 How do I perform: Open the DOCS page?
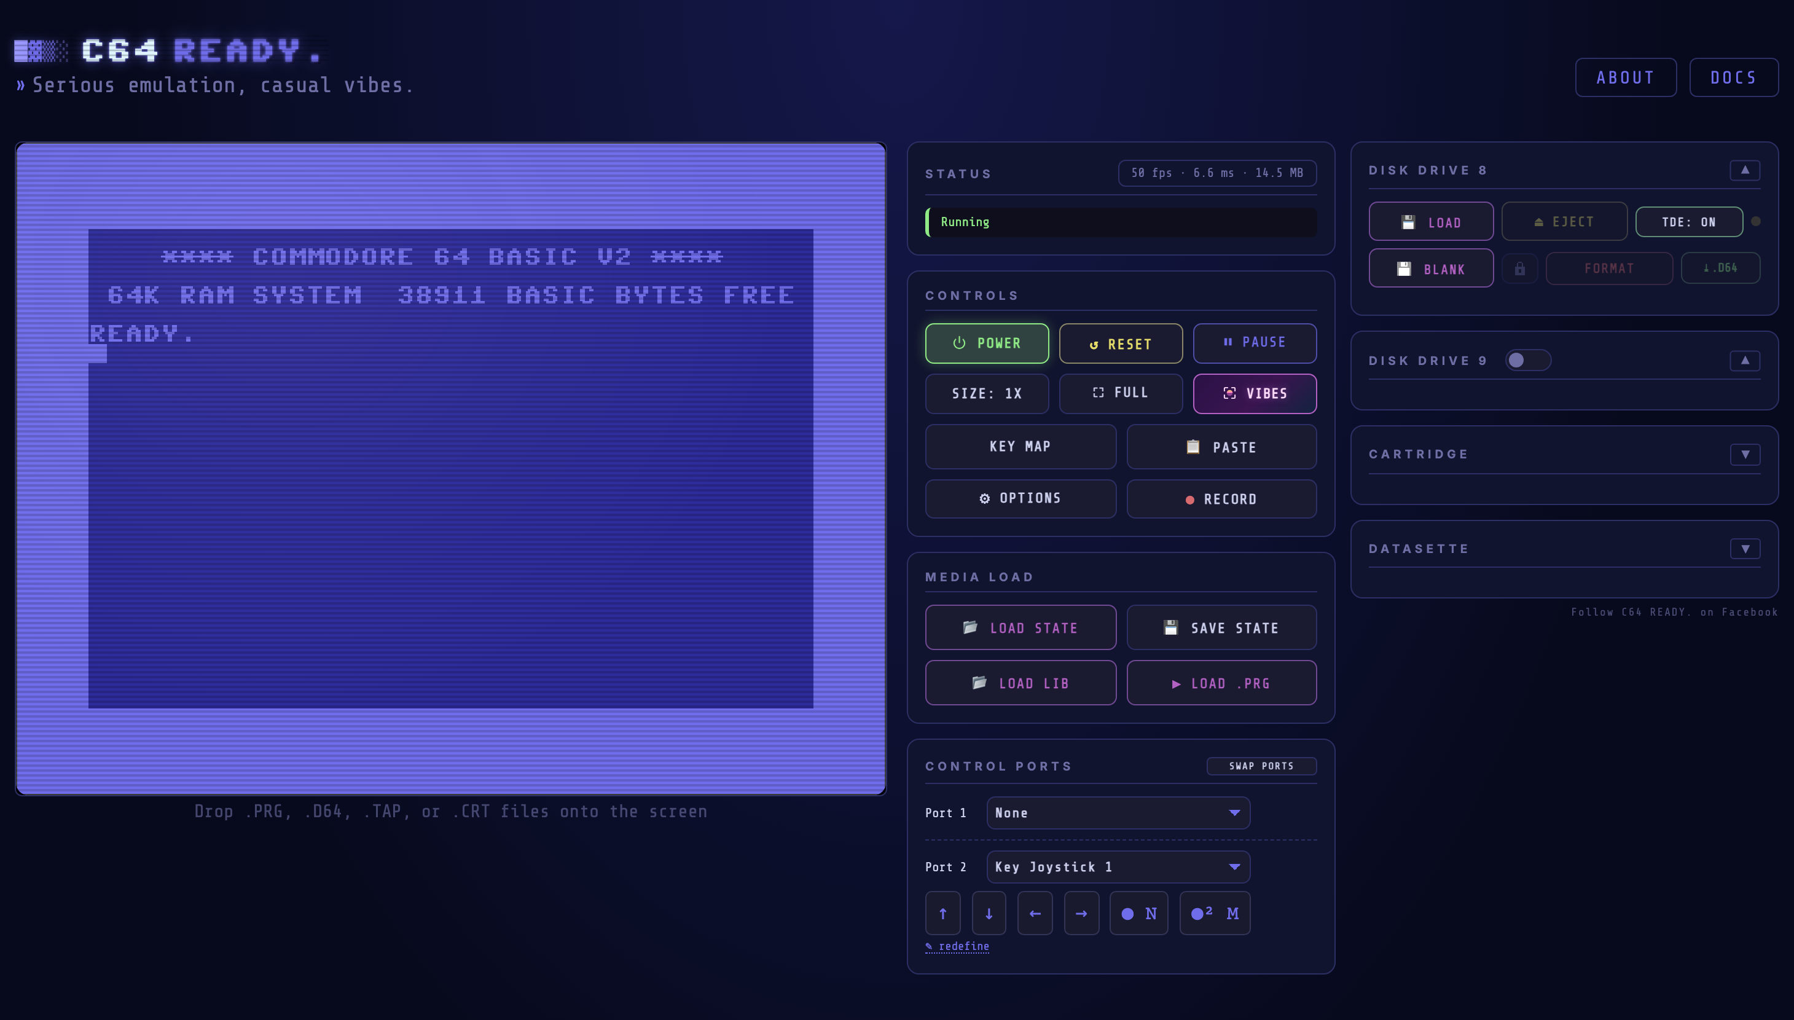[1734, 77]
